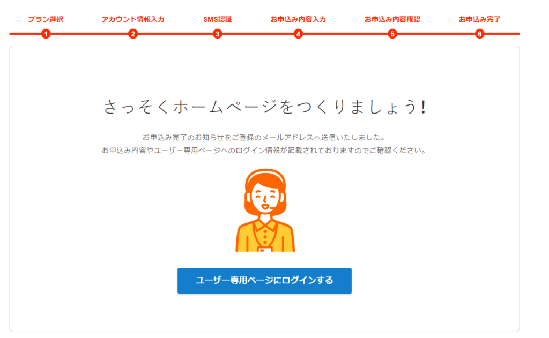The image size is (549, 338).
Task: Select the お申込み内容入力 step label
Action: point(298,19)
